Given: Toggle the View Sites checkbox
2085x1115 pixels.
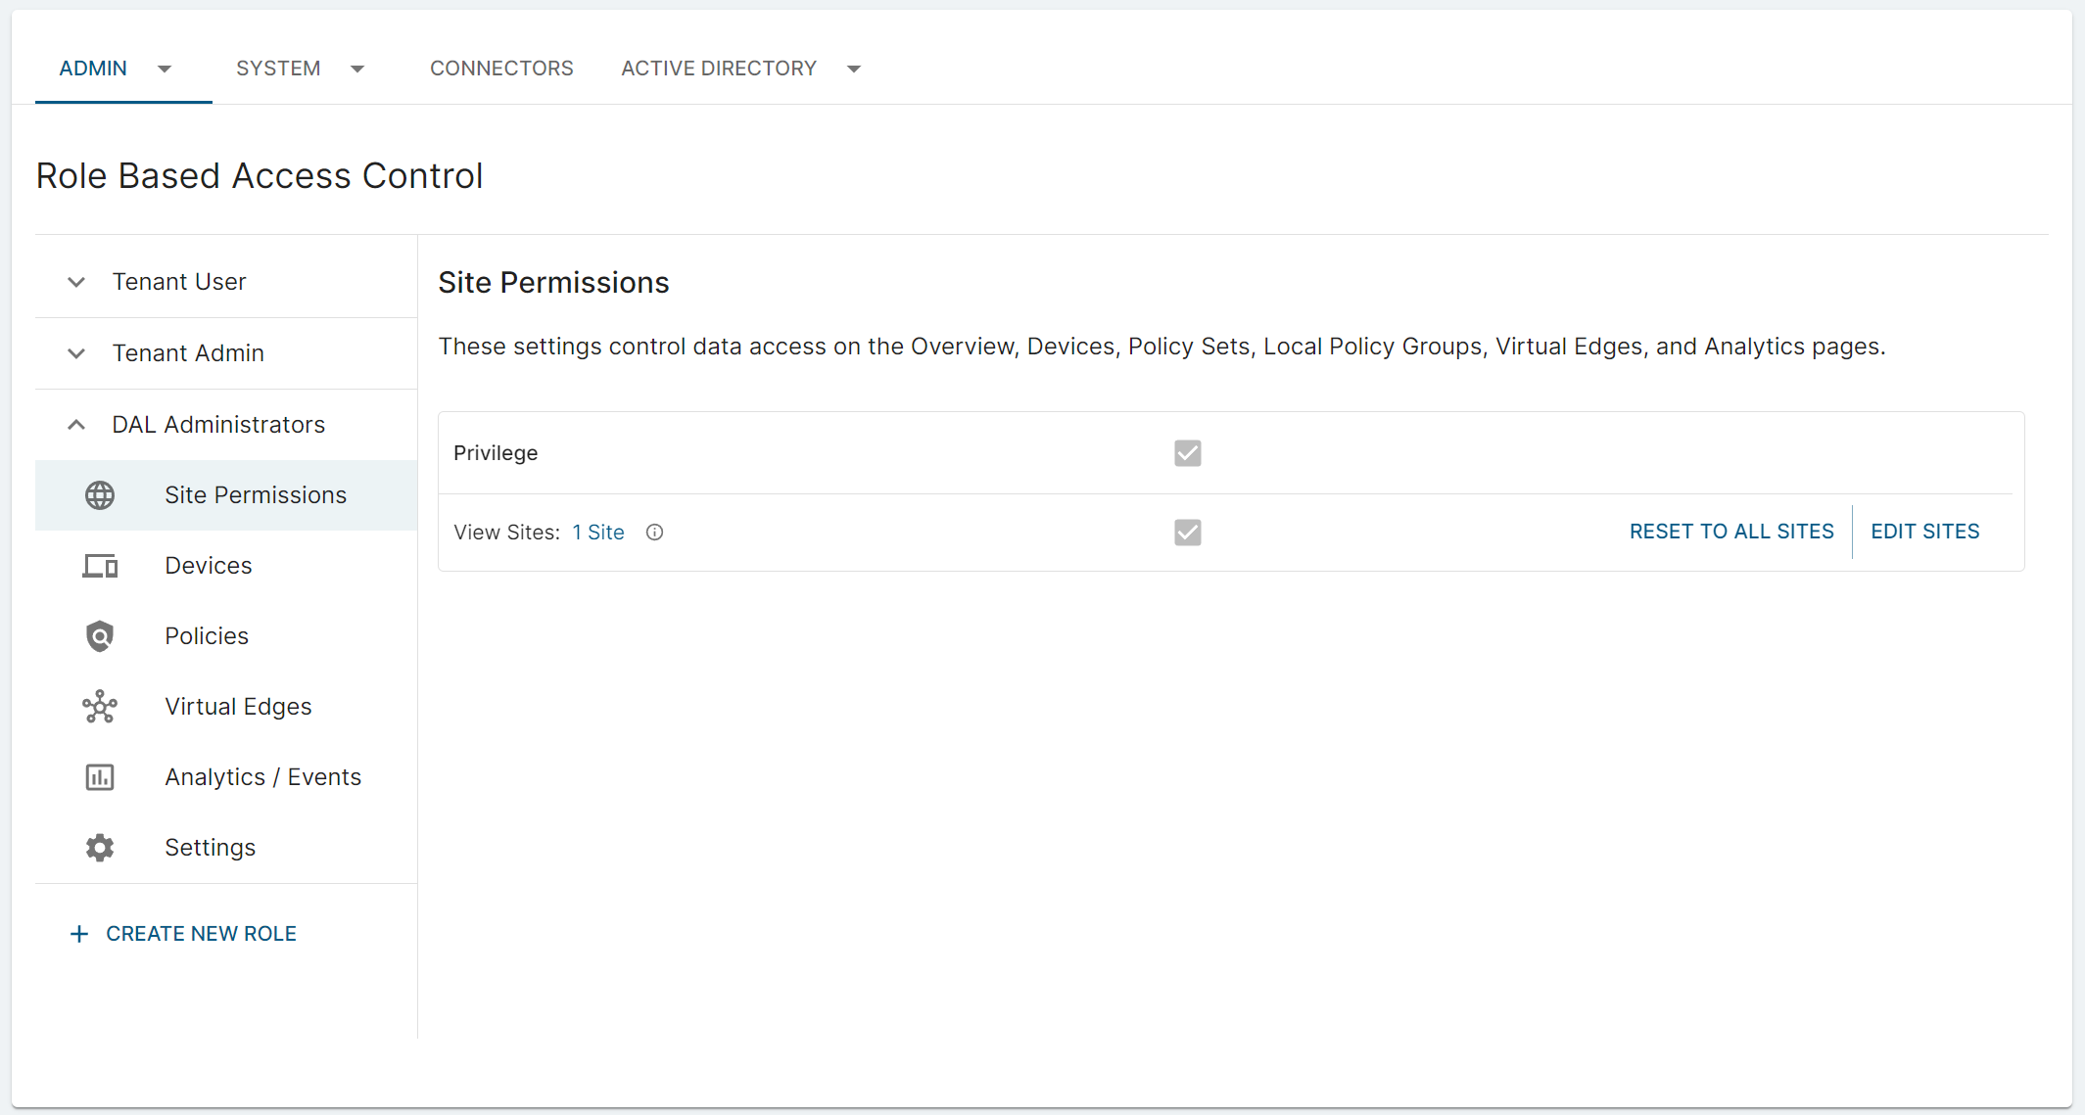Looking at the screenshot, I should (x=1187, y=533).
